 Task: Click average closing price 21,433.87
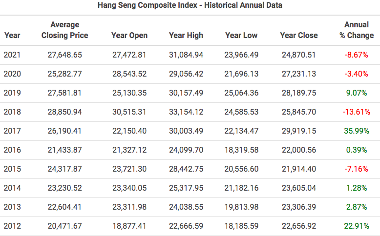[64, 150]
